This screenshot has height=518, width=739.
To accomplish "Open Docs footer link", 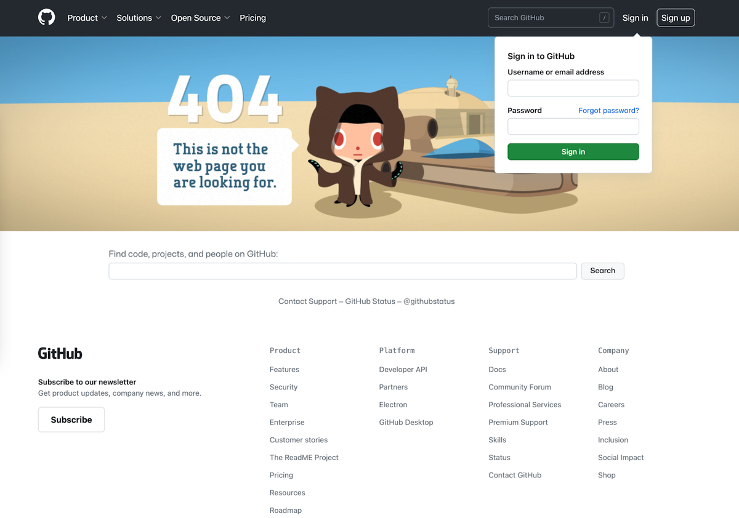I will pyautogui.click(x=498, y=370).
